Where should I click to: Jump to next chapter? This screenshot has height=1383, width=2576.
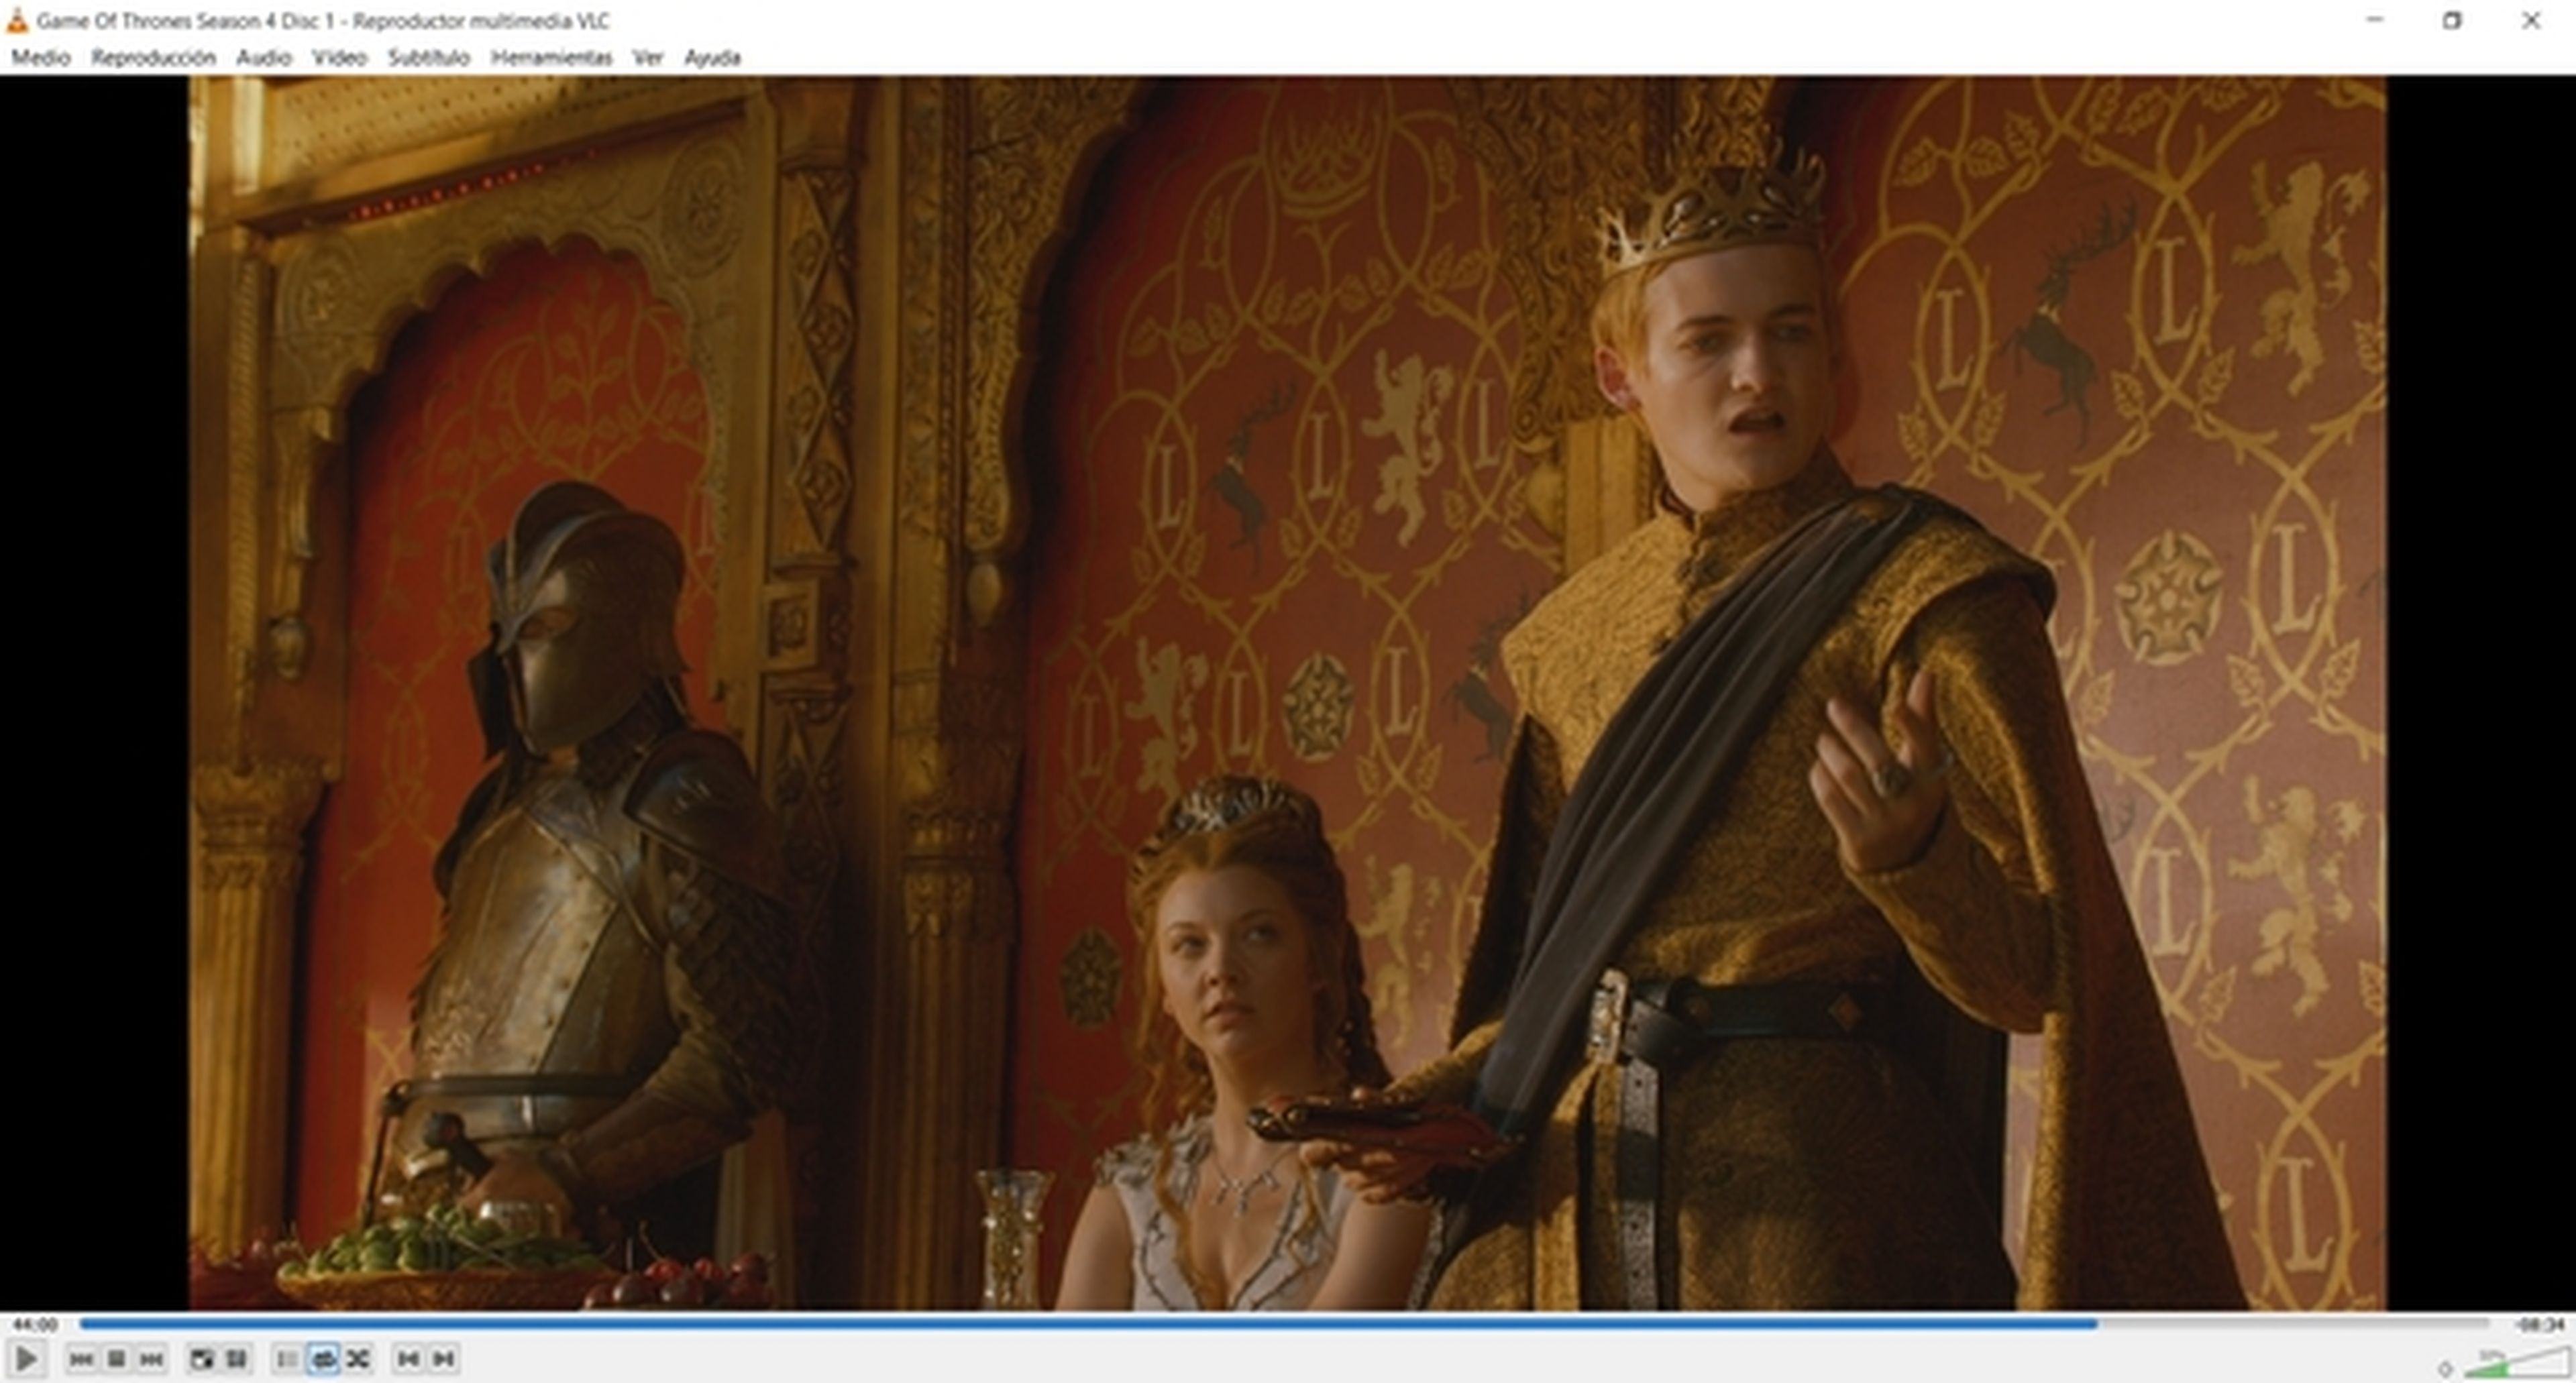[443, 1359]
